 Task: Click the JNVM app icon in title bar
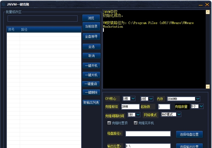[4, 4]
